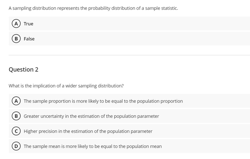Image resolution: width=250 pixels, height=159 pixels.
Task: Click the circle labeled B next to False
Action: [x=16, y=39]
